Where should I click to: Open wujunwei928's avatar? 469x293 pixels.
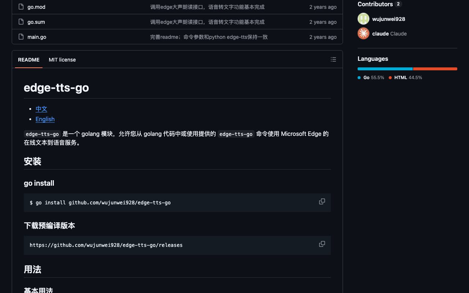pos(363,19)
